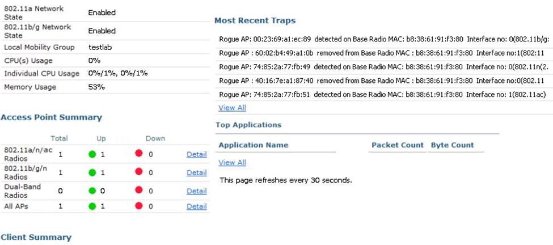553x245 pixels.
Task: Click View All under Most Recent Traps
Action: pyautogui.click(x=232, y=108)
